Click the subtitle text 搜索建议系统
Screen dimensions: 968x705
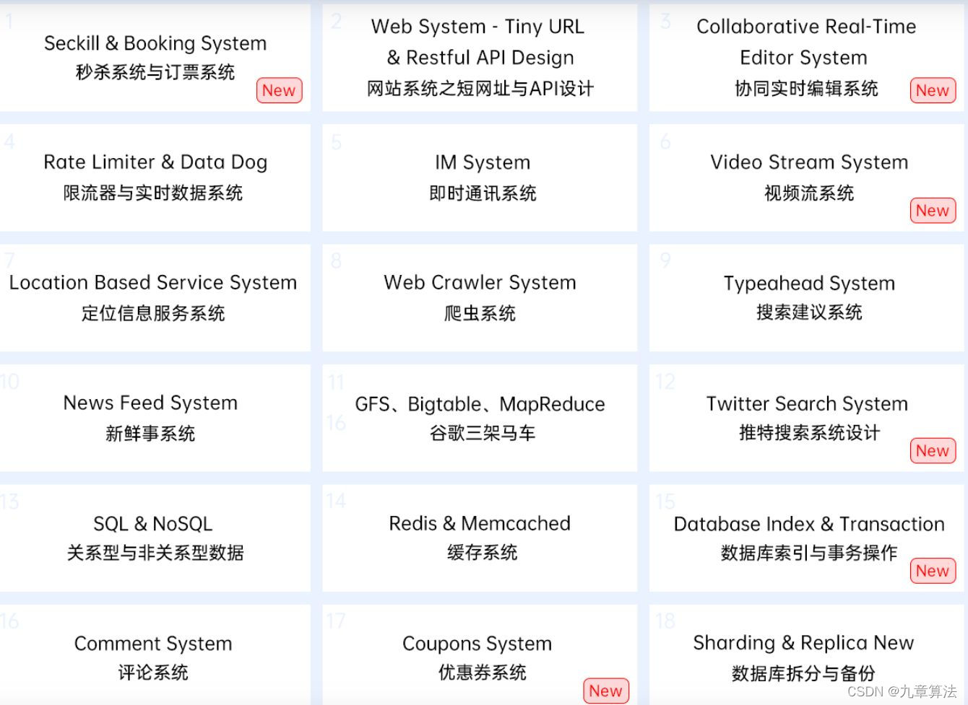coord(809,312)
